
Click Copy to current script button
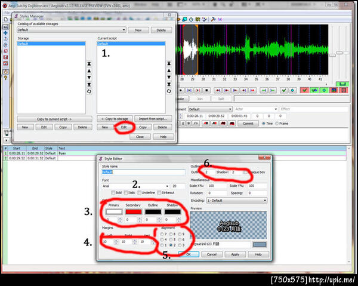click(54, 119)
